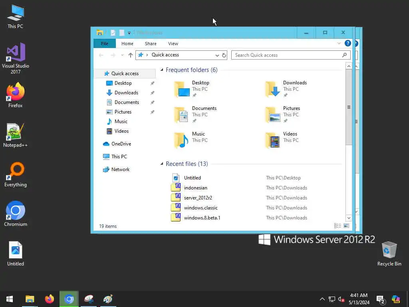Select Documents in the navigation pane
The width and height of the screenshot is (409, 307).
pos(127,102)
